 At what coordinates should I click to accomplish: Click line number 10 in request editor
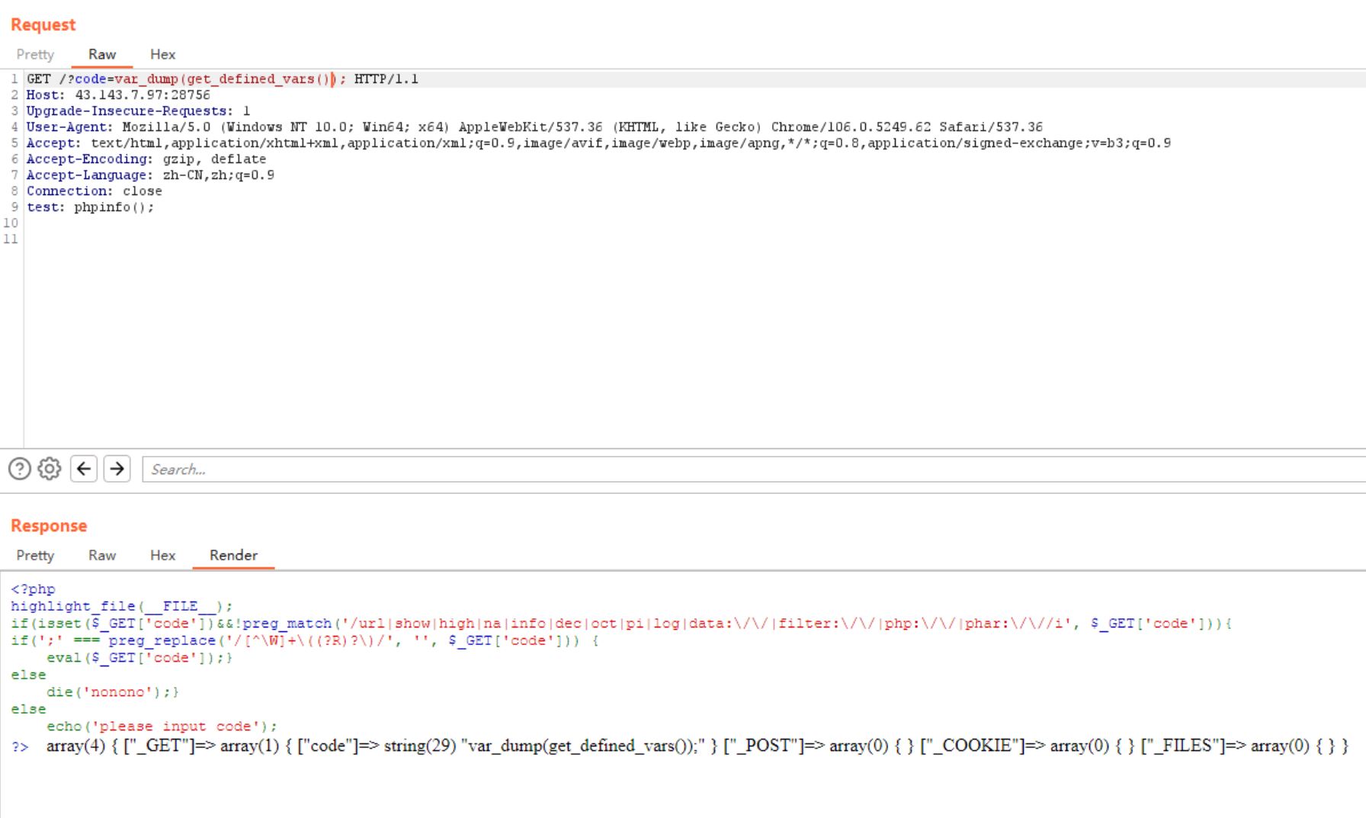(x=11, y=223)
